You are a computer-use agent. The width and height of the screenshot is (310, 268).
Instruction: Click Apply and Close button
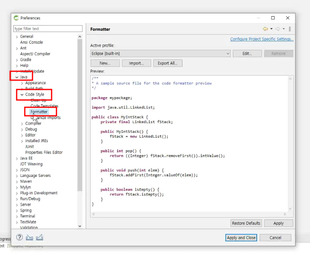241,238
